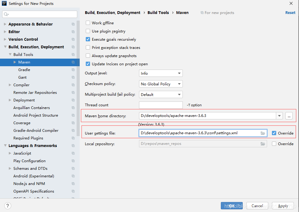Click the copy icon beside Android Project Structure
299x212 pixels.
click(73, 115)
